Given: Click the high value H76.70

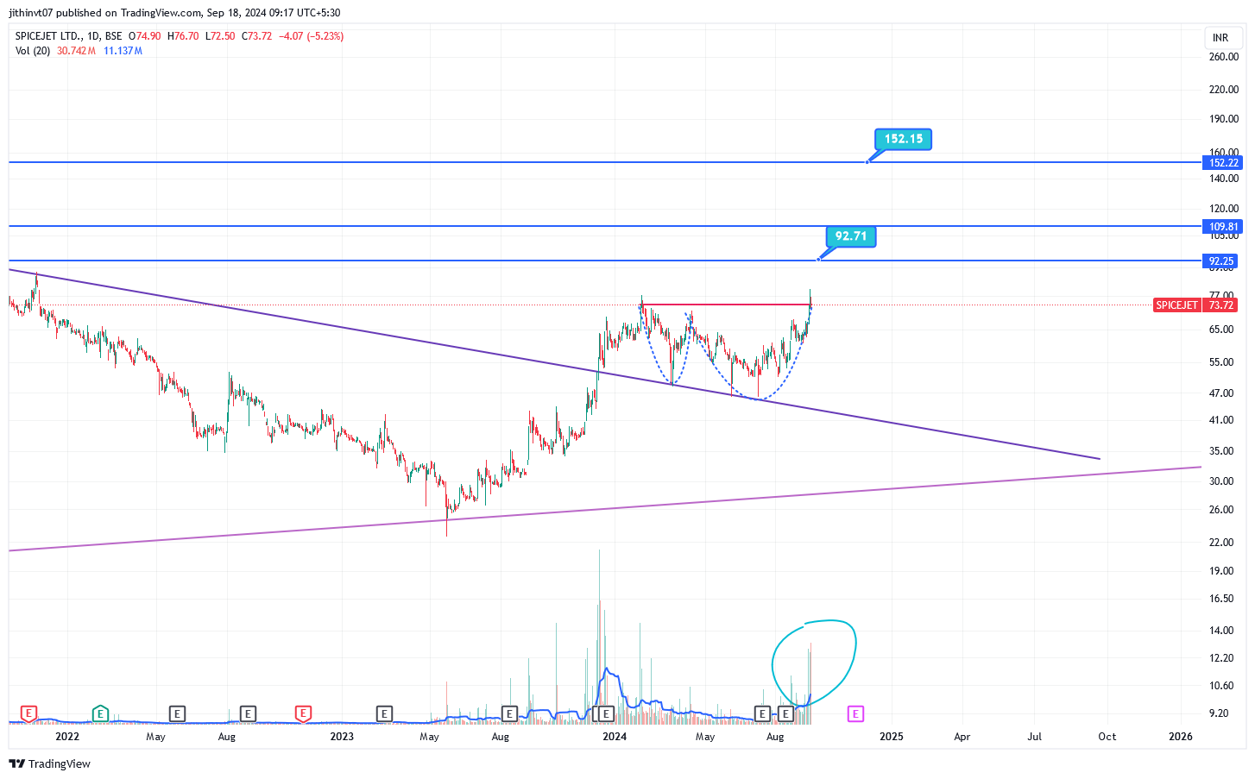Looking at the screenshot, I should 183,36.
